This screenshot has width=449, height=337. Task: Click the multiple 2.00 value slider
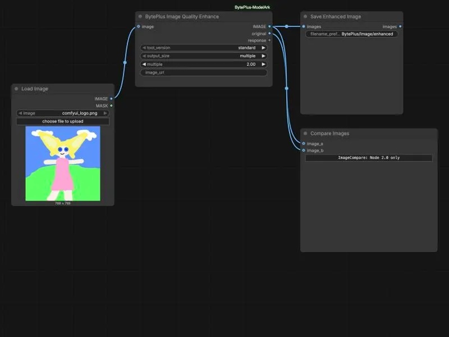point(204,64)
